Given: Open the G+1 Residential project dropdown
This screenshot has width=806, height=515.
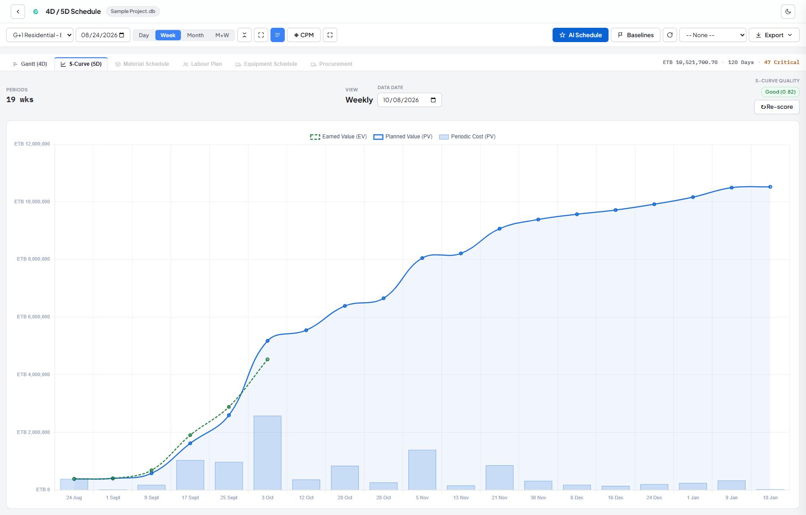Looking at the screenshot, I should 40,35.
